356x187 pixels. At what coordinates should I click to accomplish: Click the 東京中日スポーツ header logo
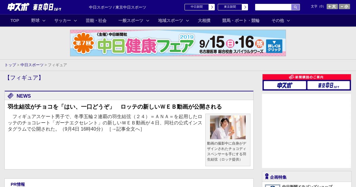click(x=47, y=7)
